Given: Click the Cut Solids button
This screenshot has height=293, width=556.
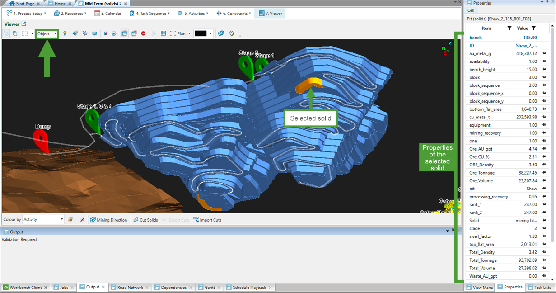Looking at the screenshot, I should click(145, 220).
